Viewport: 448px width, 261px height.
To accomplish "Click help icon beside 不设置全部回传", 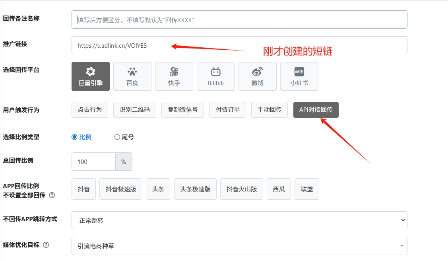I will click(52, 195).
